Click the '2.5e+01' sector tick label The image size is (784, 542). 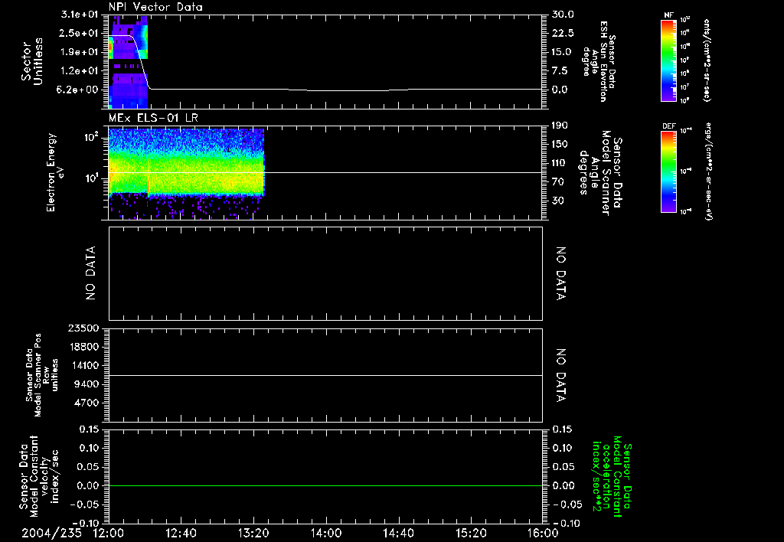click(80, 33)
